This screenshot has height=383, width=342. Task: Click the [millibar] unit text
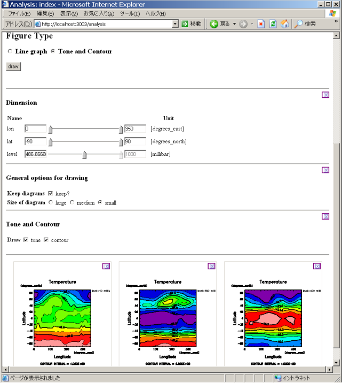click(161, 154)
